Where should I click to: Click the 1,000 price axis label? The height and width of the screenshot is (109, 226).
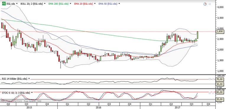(220, 71)
